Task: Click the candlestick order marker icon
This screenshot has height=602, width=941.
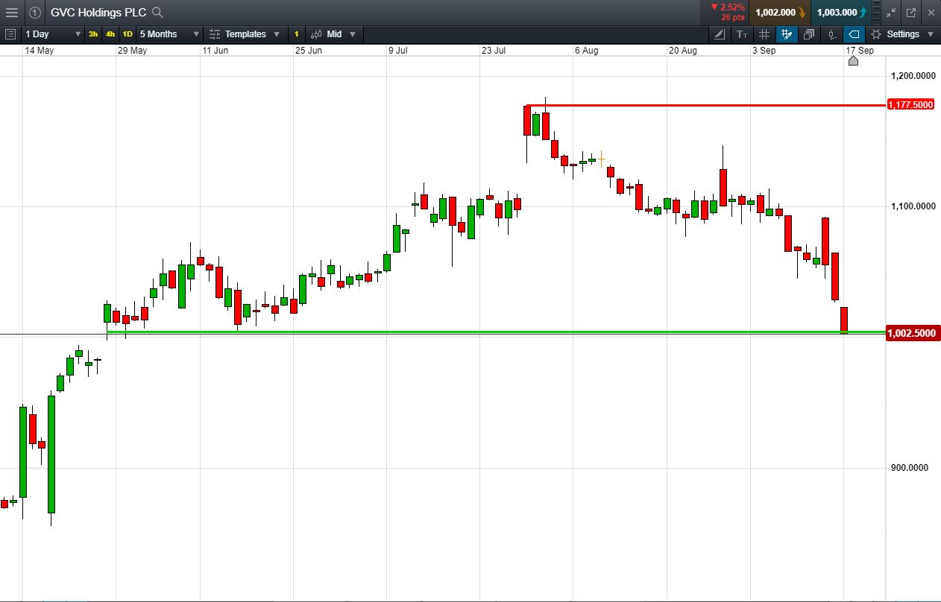Action: point(832,34)
